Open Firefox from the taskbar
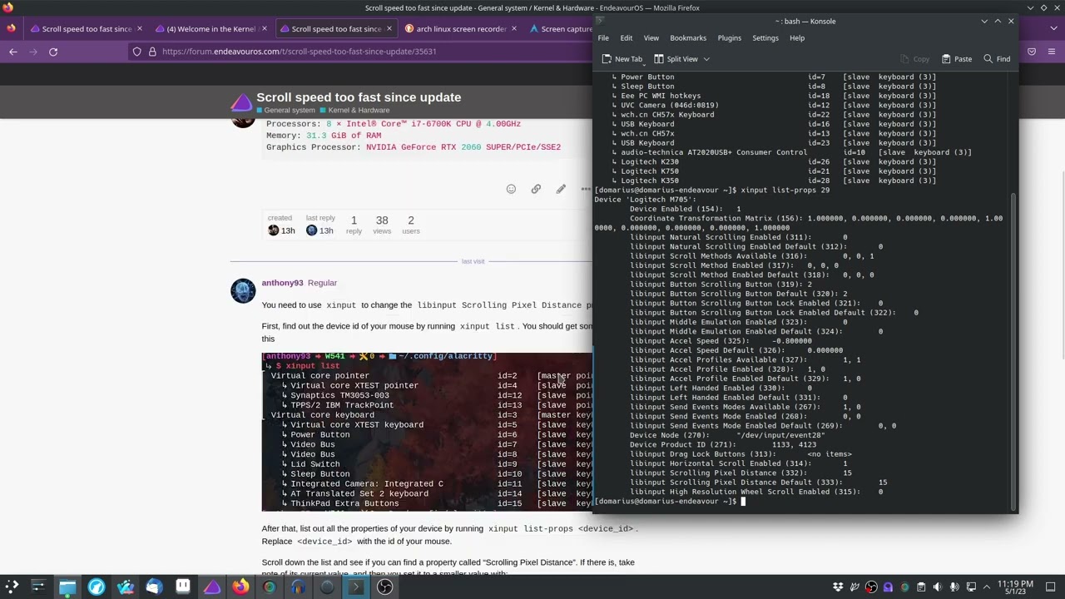 click(x=240, y=587)
